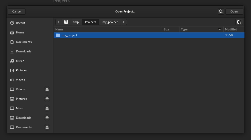Switch to Projects folder in path bar

point(90,22)
